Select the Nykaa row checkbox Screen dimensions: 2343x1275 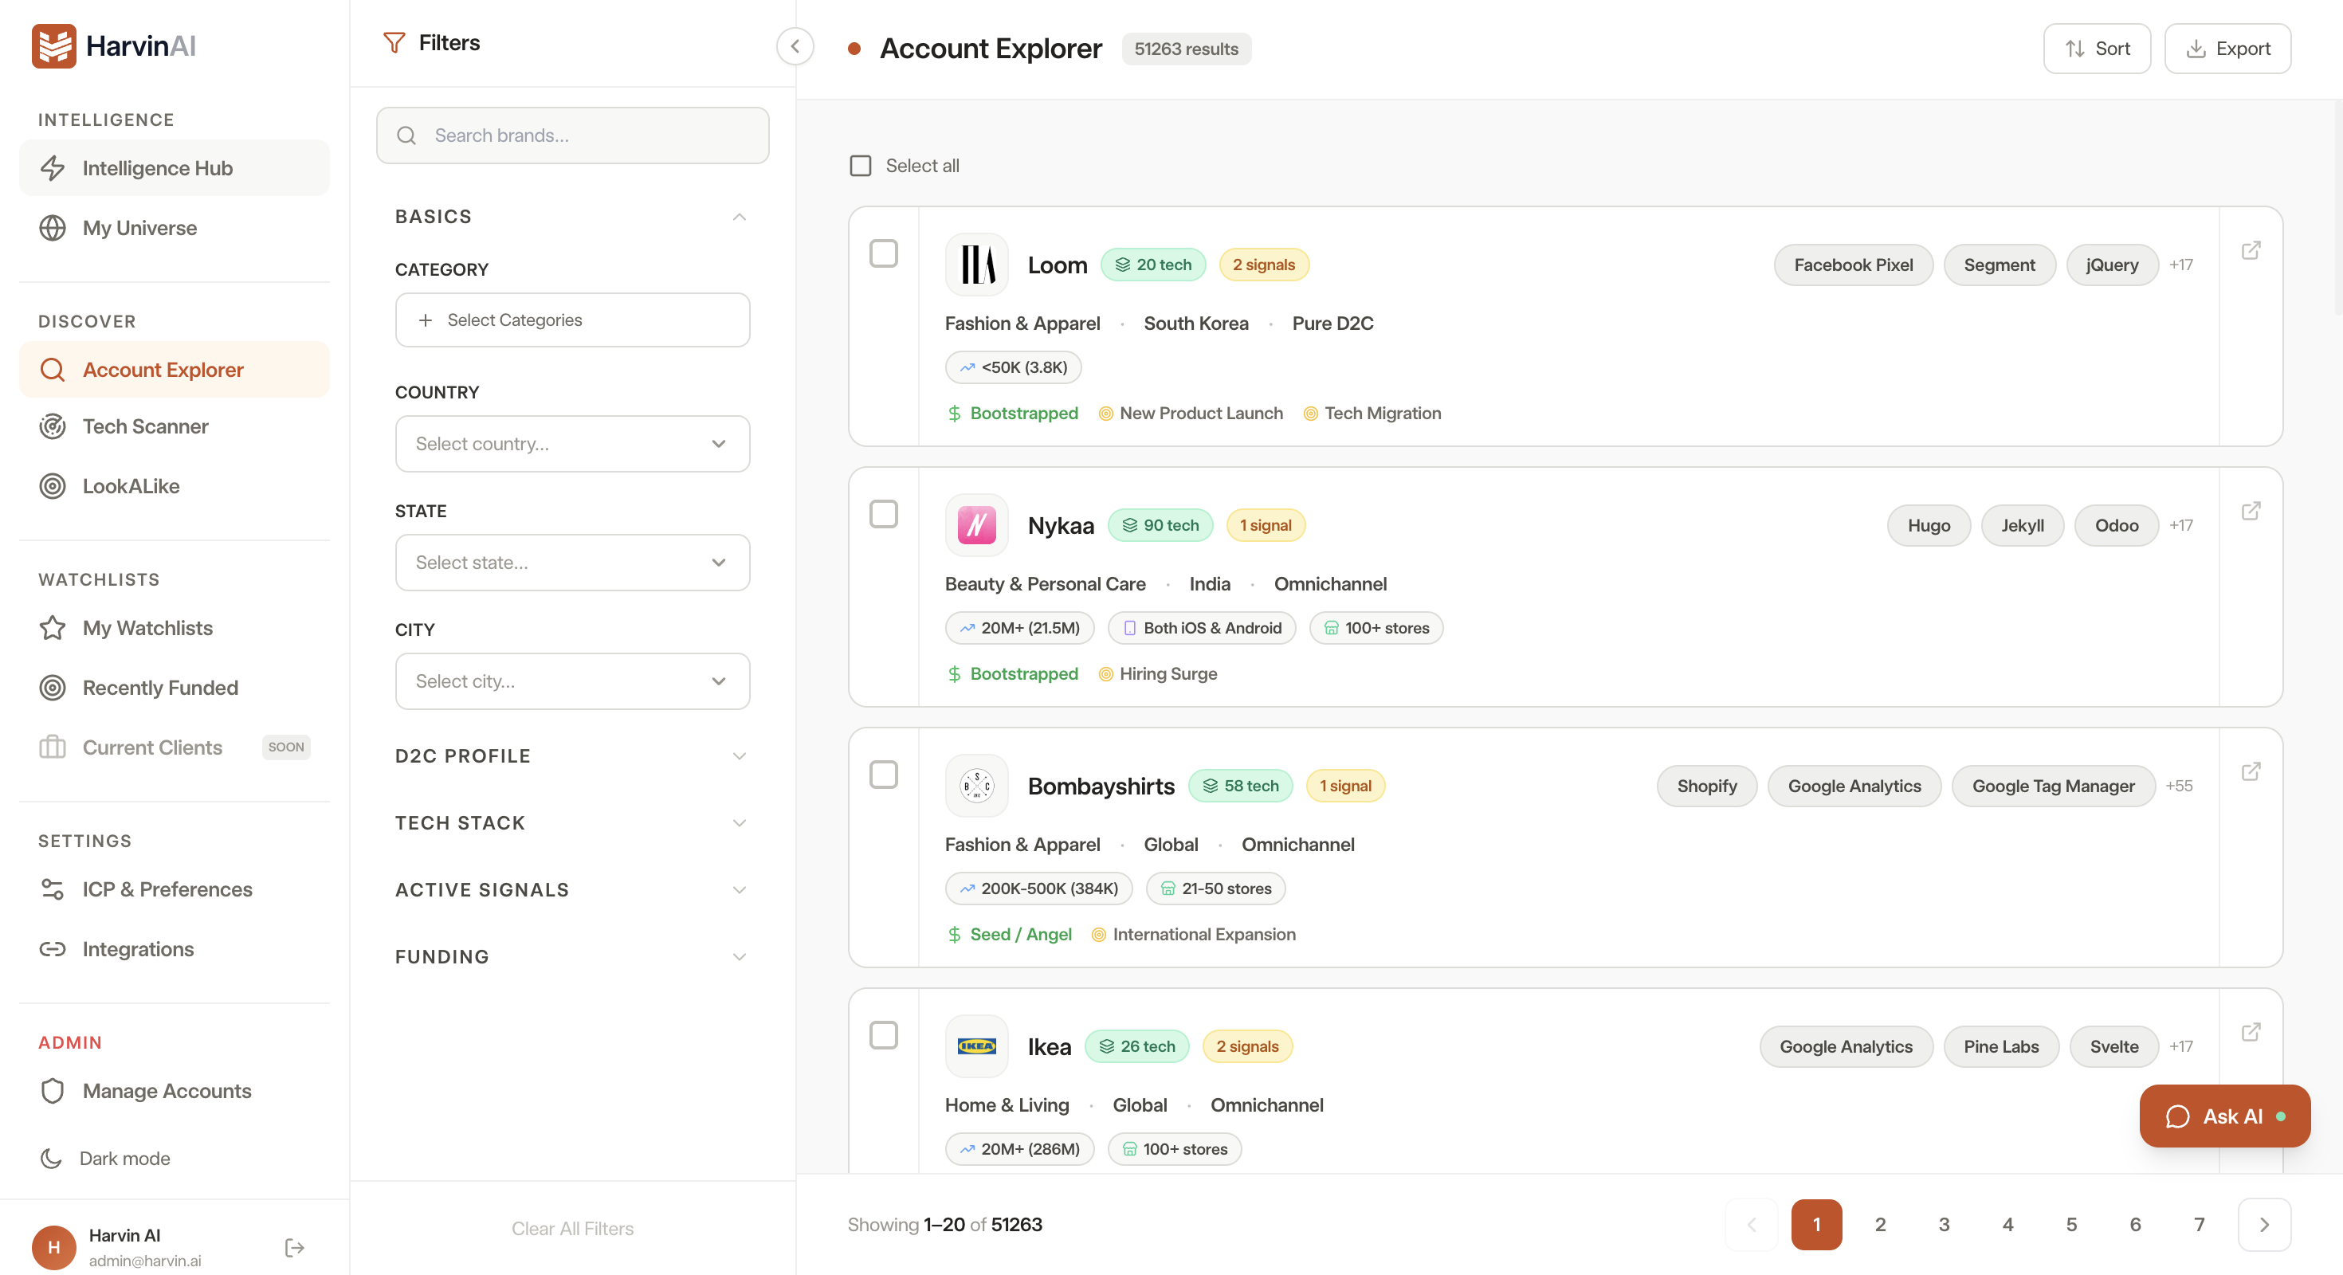883,514
